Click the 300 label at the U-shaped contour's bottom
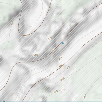The height and width of the screenshot is (102, 102). [28, 34]
